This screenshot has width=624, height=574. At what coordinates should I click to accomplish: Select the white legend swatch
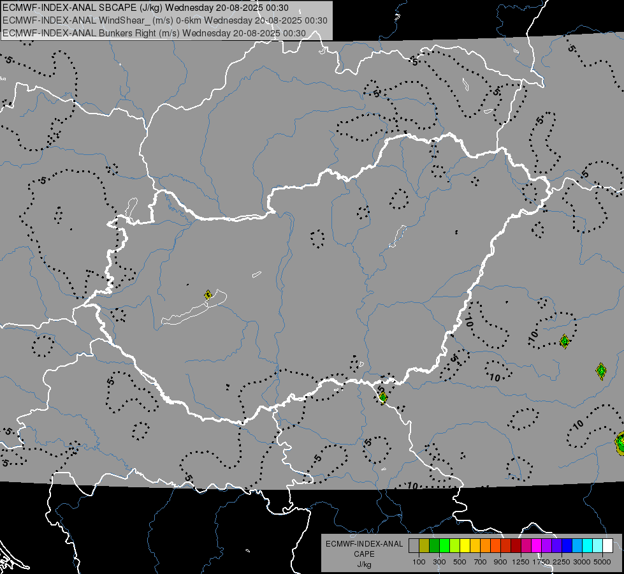607,545
